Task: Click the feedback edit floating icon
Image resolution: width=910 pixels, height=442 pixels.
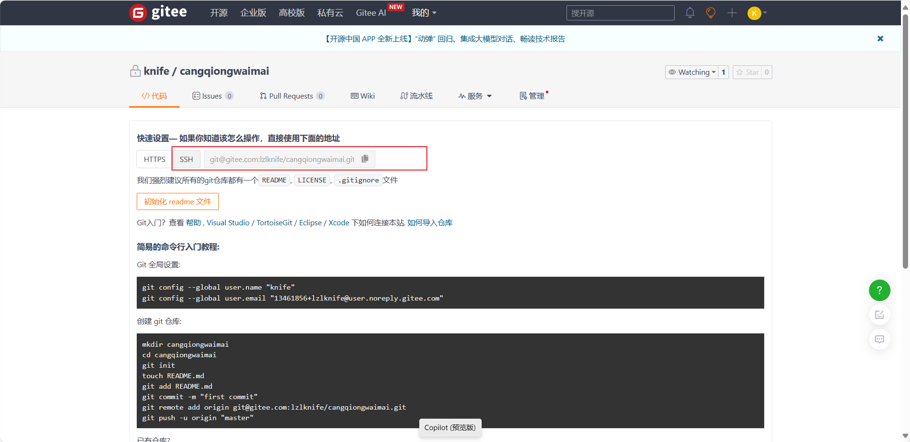Action: pyautogui.click(x=880, y=315)
